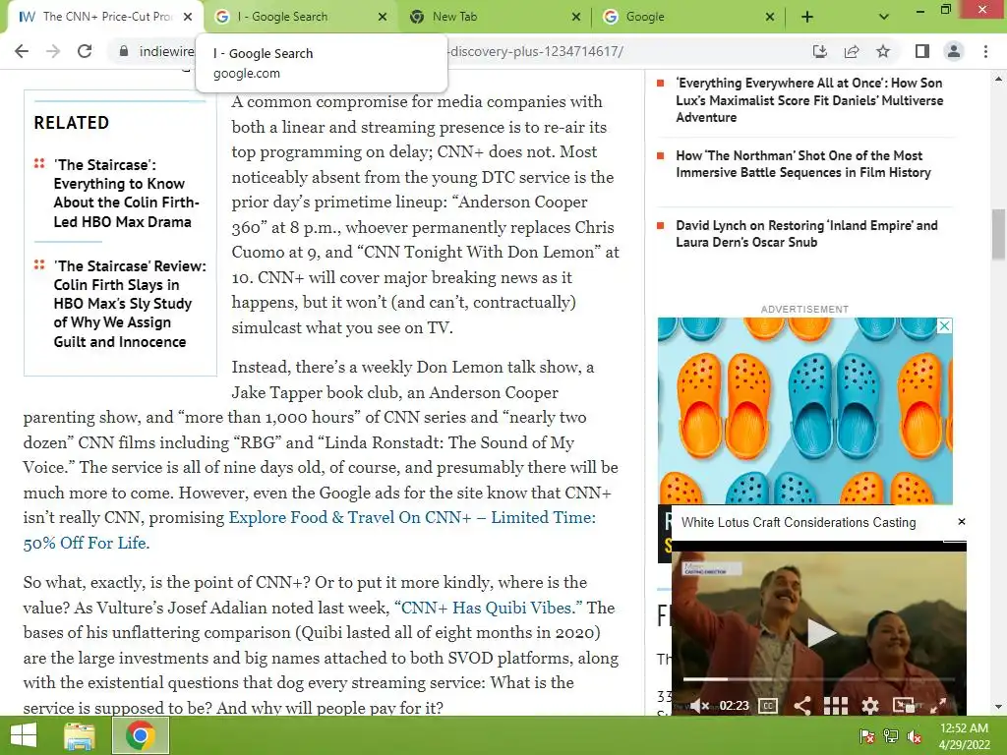
Task: Open the Action Center flag tray icon
Action: (x=866, y=736)
